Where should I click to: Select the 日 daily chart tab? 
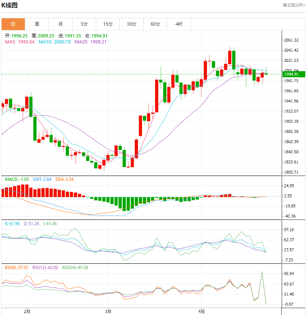13,24
